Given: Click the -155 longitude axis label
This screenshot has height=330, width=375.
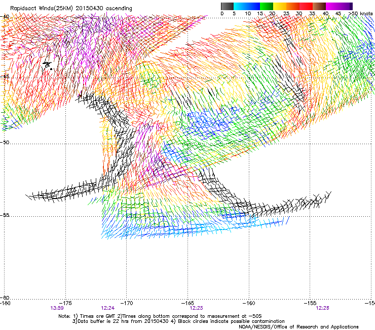Looking at the screenshot, I should pyautogui.click(x=310, y=303).
